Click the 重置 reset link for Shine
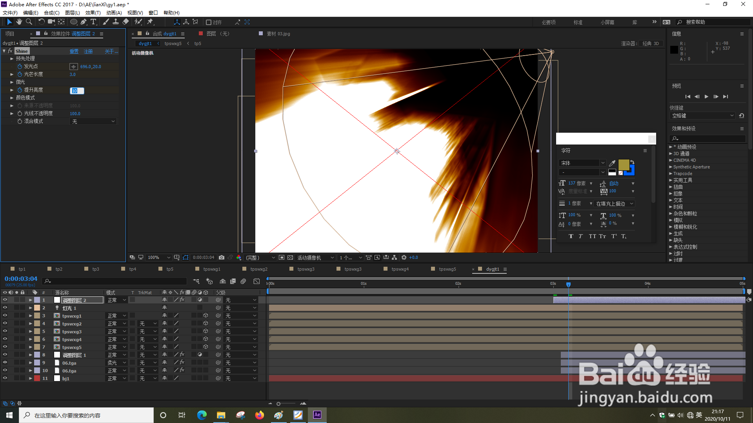The height and width of the screenshot is (423, 753). [74, 51]
